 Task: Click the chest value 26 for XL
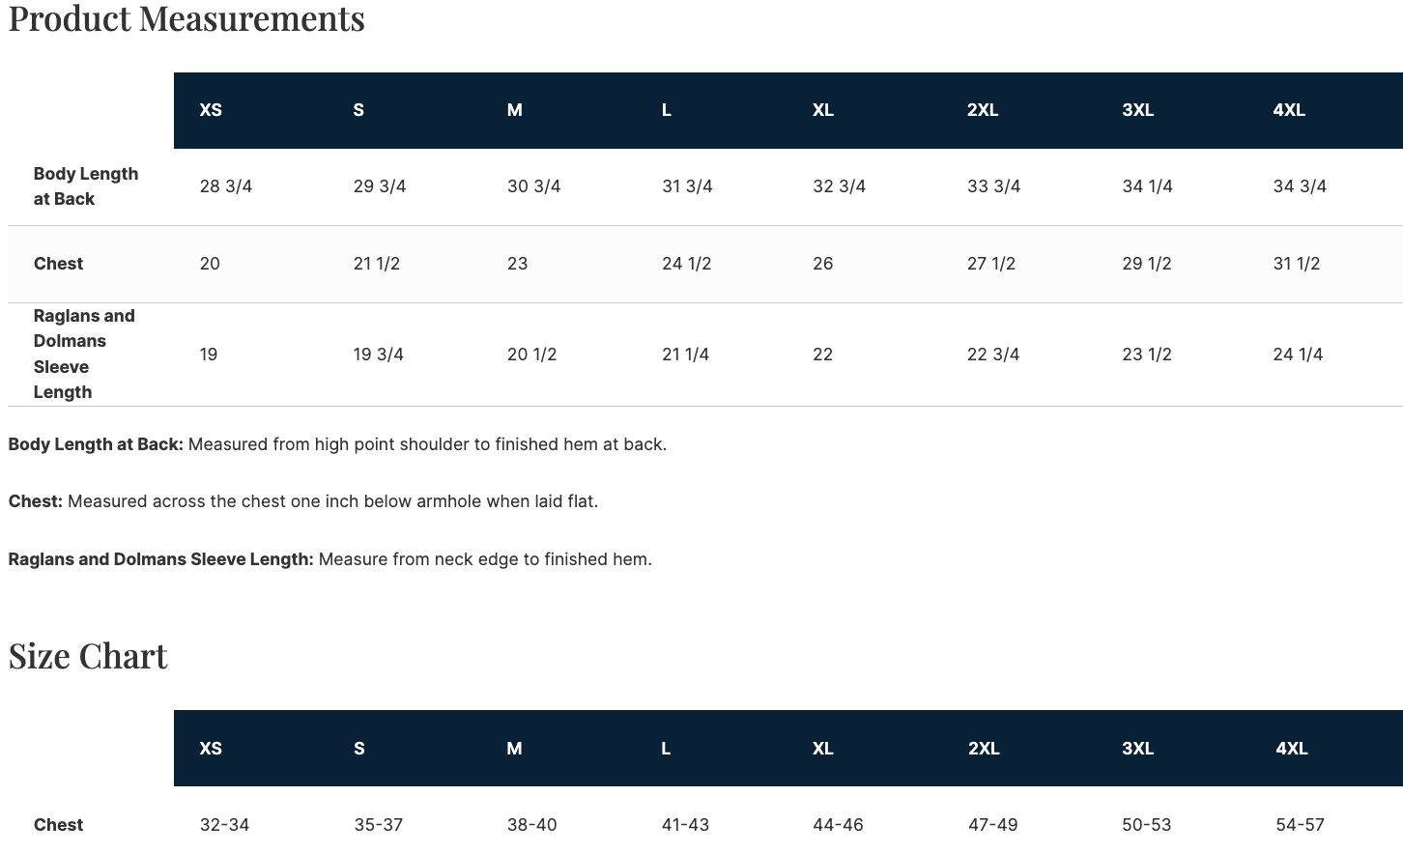(x=822, y=264)
